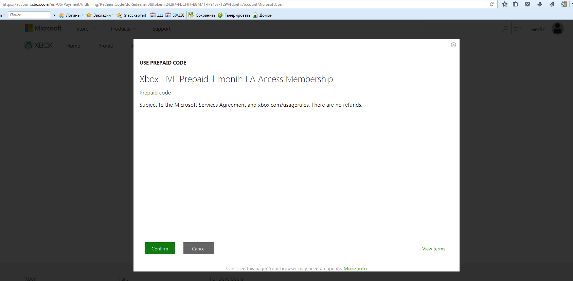Expand the Products menu
Screen dimensions: 573x281
click(124, 29)
